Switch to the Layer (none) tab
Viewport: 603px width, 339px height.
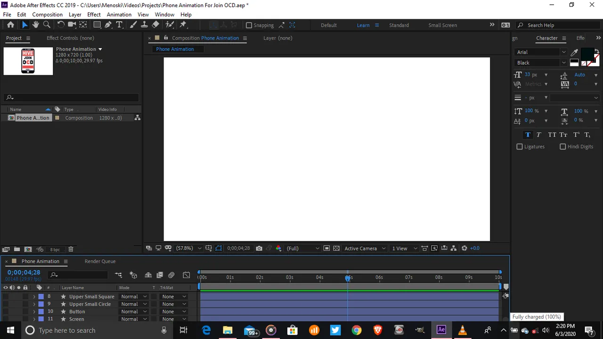click(x=278, y=38)
